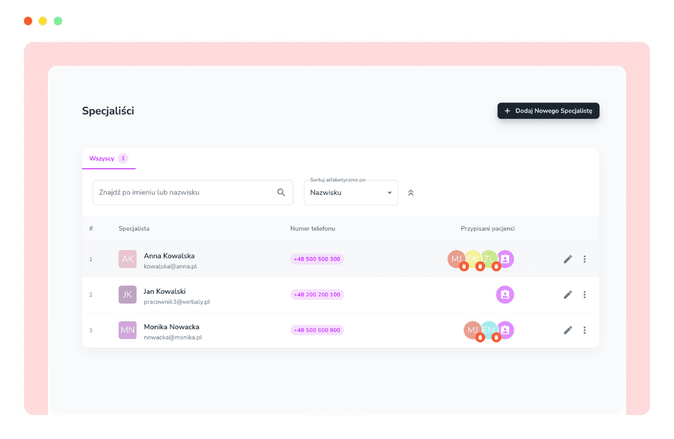Image resolution: width=674 pixels, height=439 pixels.
Task: Edit Anna Kowalska with pencil icon
Action: click(568, 259)
